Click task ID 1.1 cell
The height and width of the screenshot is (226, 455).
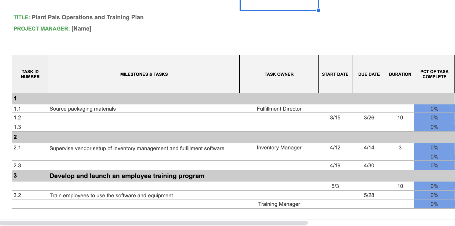[30, 109]
